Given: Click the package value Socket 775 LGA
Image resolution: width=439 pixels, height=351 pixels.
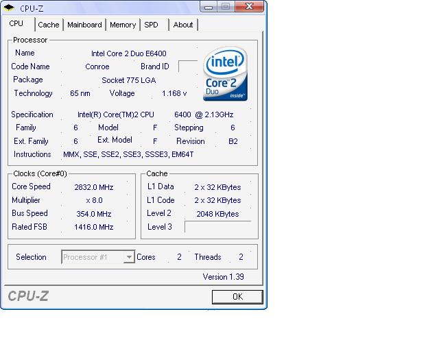Looking at the screenshot, I should click(129, 80).
